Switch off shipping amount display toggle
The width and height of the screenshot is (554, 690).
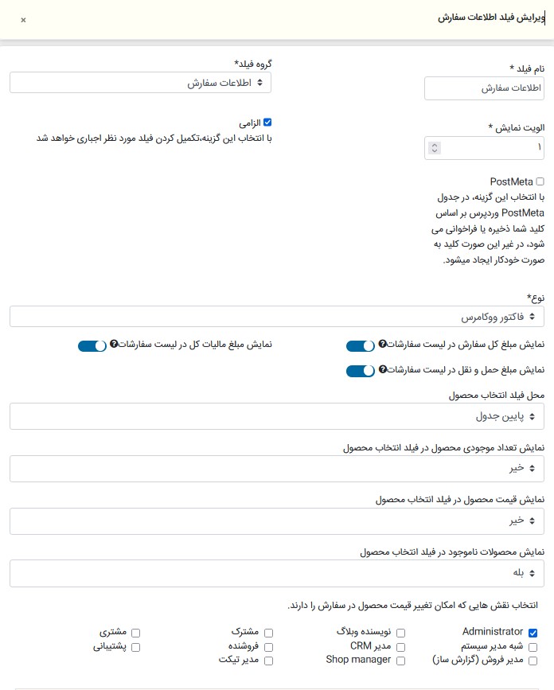click(x=361, y=371)
